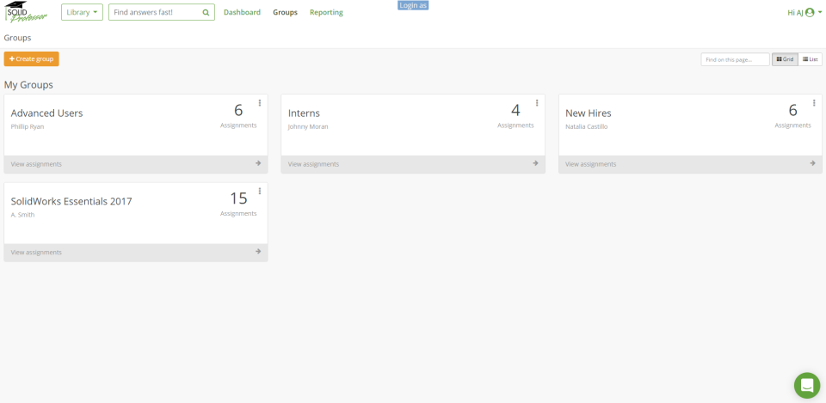Click the Groups page heading

(x=17, y=38)
